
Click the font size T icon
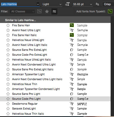pyautogui.click(x=67, y=4)
